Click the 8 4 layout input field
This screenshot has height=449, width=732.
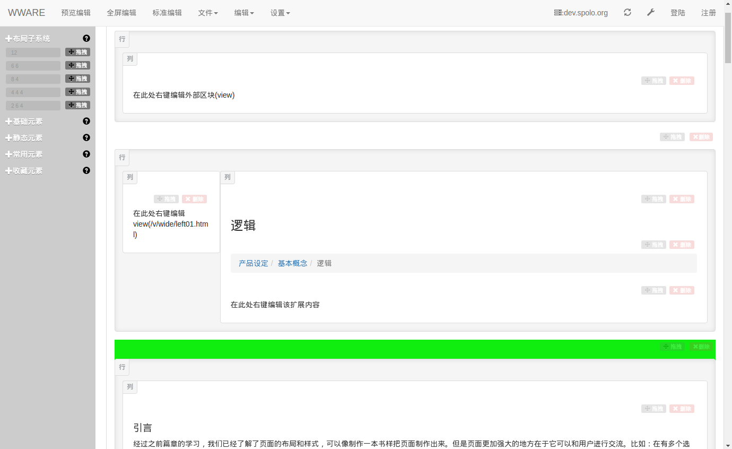pyautogui.click(x=33, y=79)
